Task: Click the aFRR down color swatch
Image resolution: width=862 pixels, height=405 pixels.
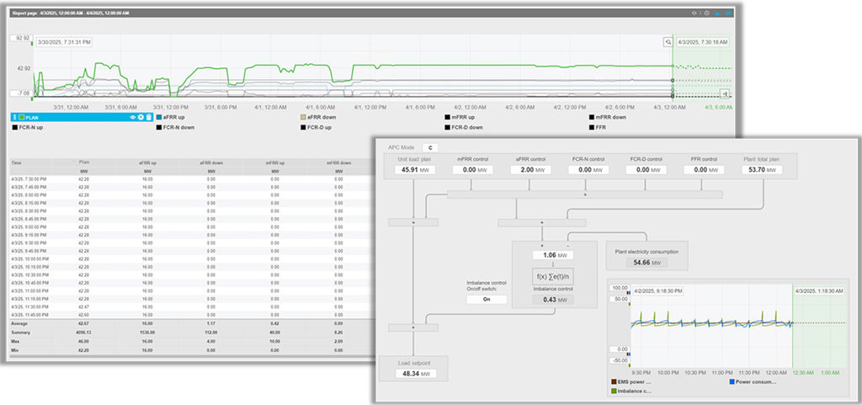Action: (x=304, y=118)
